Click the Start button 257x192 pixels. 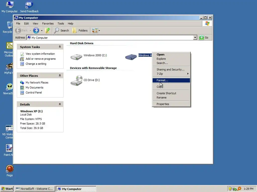click(7, 189)
